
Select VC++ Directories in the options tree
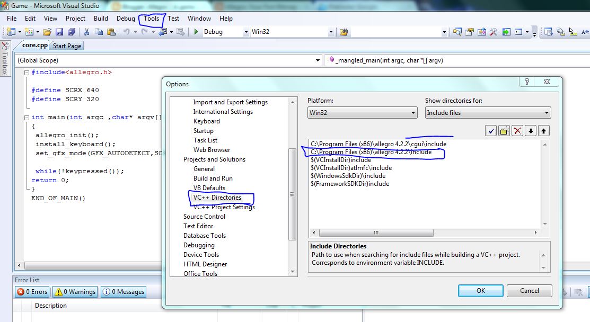click(x=217, y=198)
